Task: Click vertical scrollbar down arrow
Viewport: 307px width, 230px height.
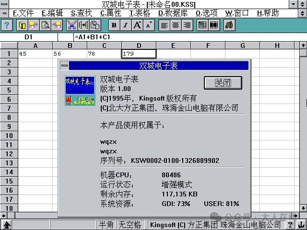Action: [303, 208]
